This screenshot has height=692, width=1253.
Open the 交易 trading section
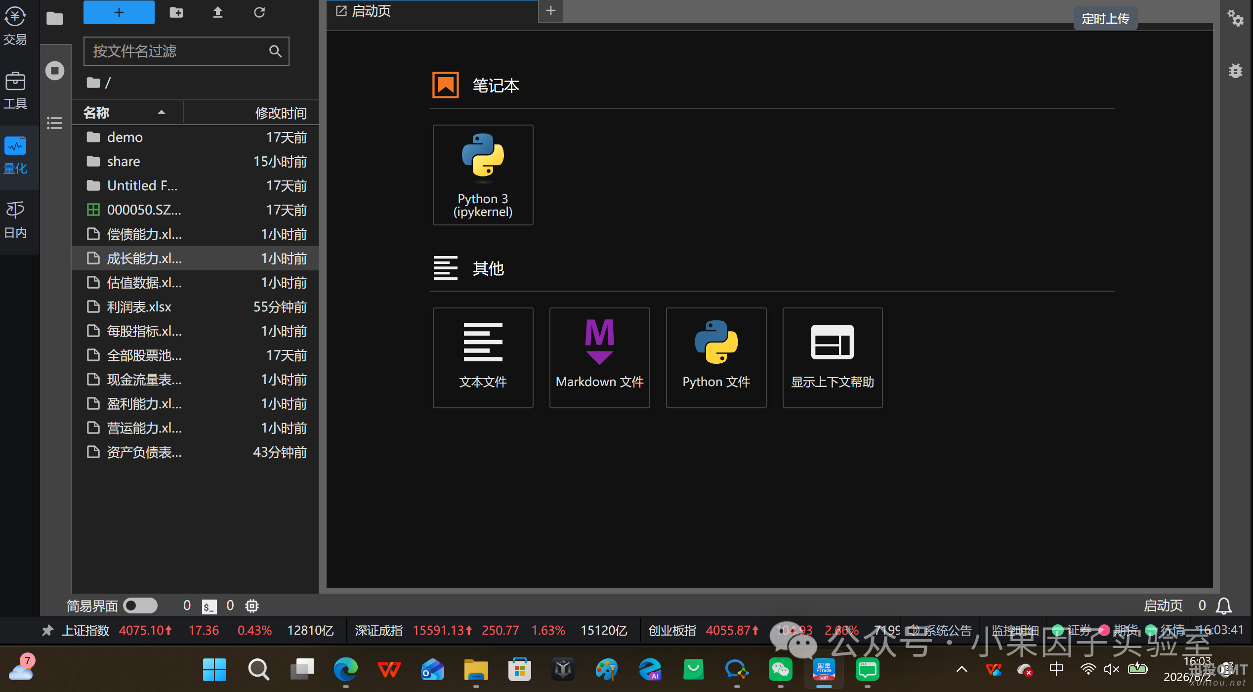click(15, 27)
